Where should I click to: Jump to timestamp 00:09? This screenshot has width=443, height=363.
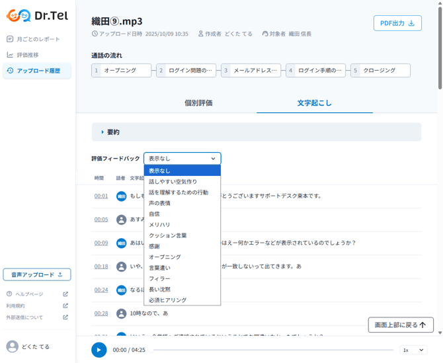point(101,243)
